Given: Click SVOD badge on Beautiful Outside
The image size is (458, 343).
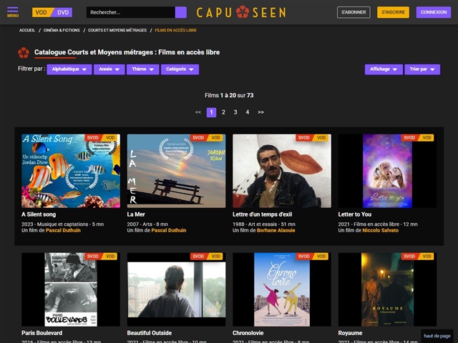Looking at the screenshot, I should click(198, 257).
